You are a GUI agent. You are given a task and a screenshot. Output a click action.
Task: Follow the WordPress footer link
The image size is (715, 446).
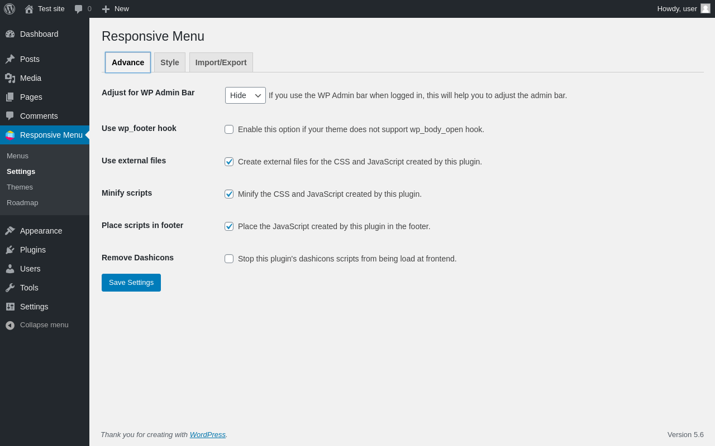point(208,434)
